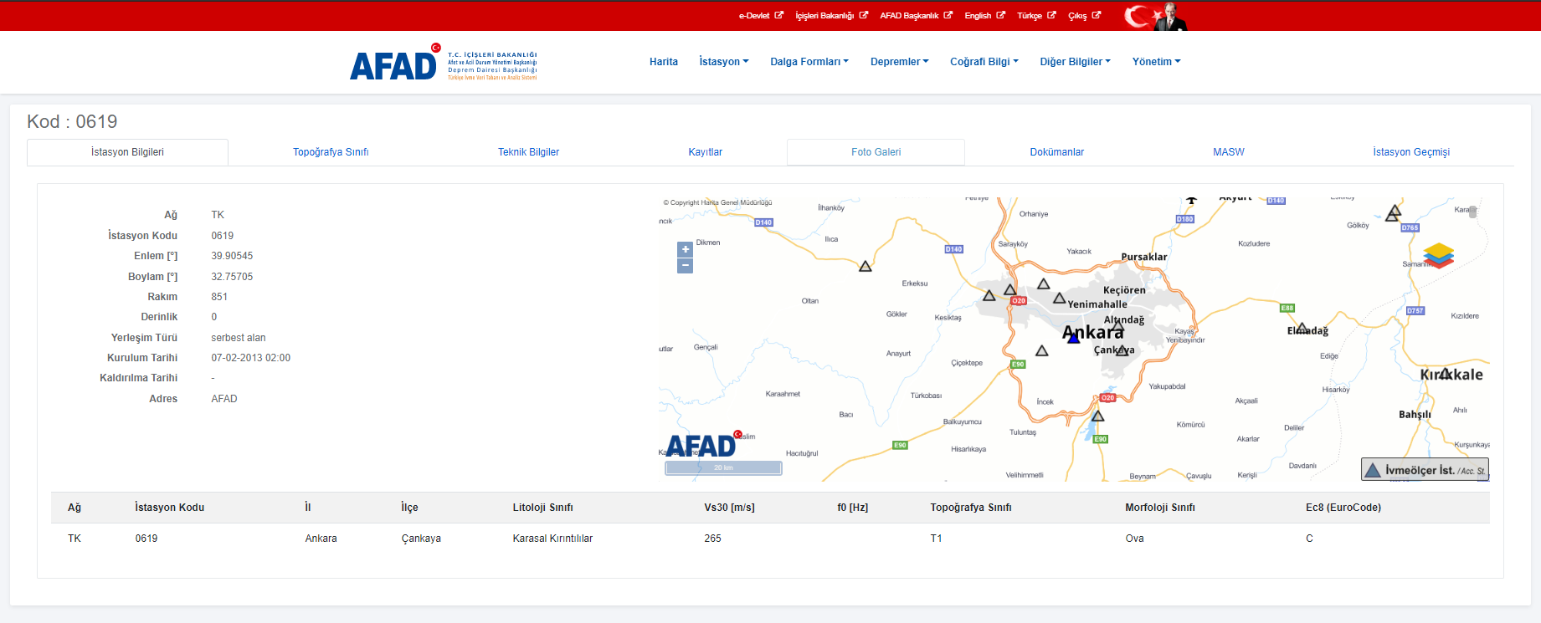Expand the Diğer Bilgiler dropdown
Image resolution: width=1541 pixels, height=623 pixels.
[x=1076, y=62]
